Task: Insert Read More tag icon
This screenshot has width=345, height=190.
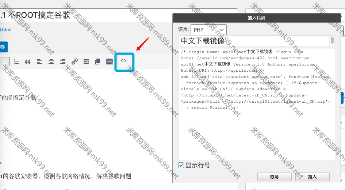Action: click(x=86, y=62)
